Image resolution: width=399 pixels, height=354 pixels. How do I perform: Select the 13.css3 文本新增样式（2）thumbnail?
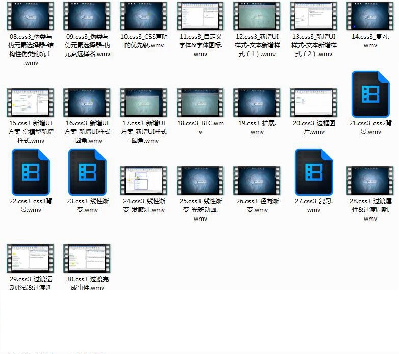pyautogui.click(x=314, y=16)
